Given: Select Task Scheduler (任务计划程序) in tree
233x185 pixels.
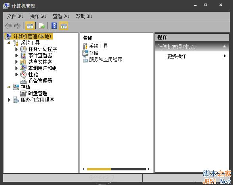Looking at the screenshot, I should tap(42, 49).
